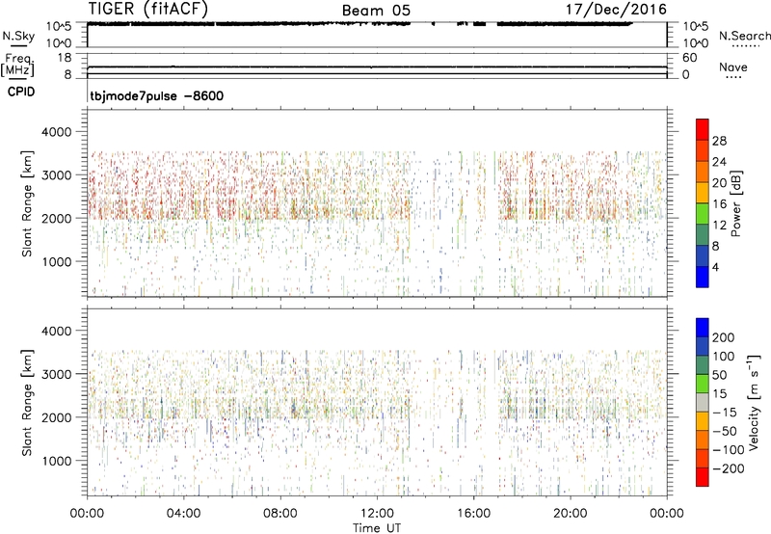Image resolution: width=771 pixels, height=534 pixels.
Task: Select the text "tbjmode7pulse -8600"
Action: click(156, 95)
